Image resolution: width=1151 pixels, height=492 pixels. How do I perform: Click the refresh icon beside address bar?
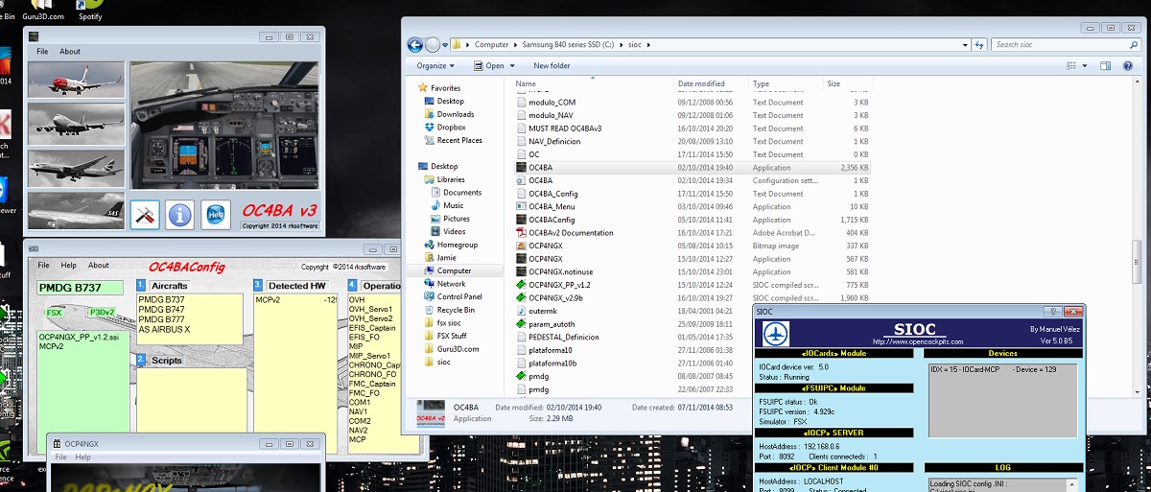[978, 44]
